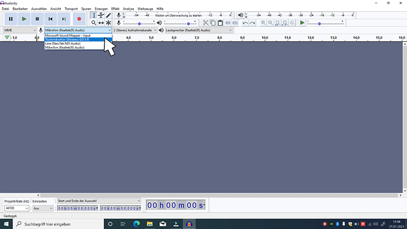
Task: Redo the last undone action
Action: tap(252, 23)
